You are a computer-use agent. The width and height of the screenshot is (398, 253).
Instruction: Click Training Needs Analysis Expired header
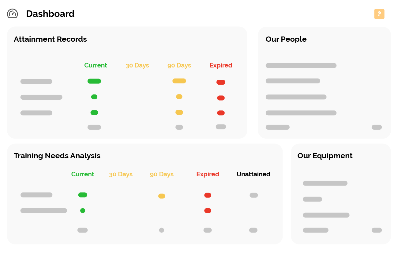(x=208, y=174)
